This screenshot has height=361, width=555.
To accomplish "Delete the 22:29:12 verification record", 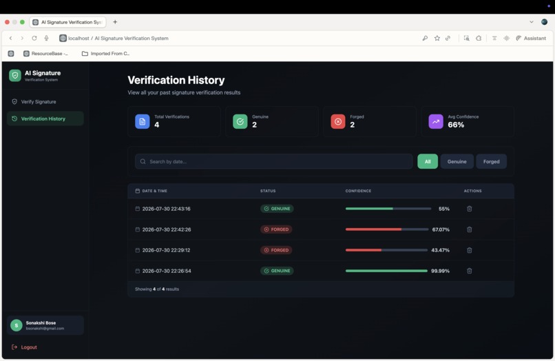I will [x=470, y=250].
